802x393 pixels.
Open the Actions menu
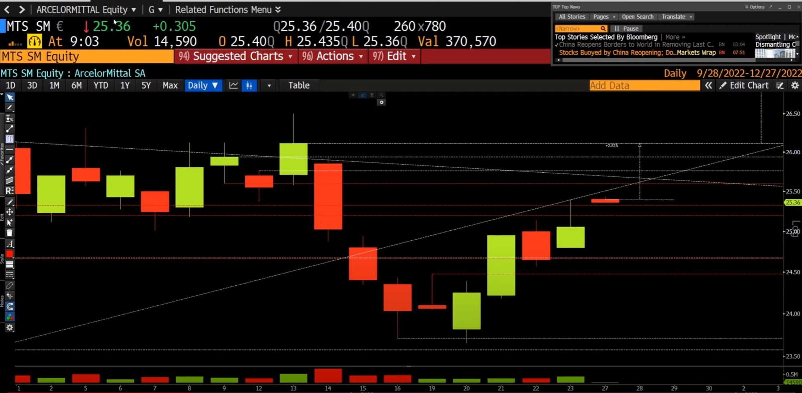tap(332, 56)
